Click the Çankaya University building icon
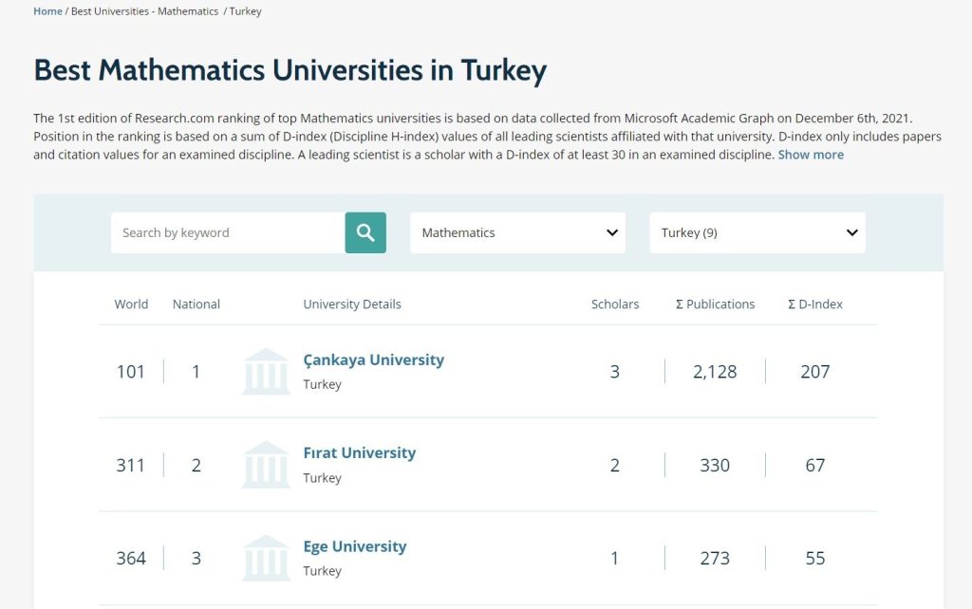This screenshot has width=972, height=609. pyautogui.click(x=266, y=371)
